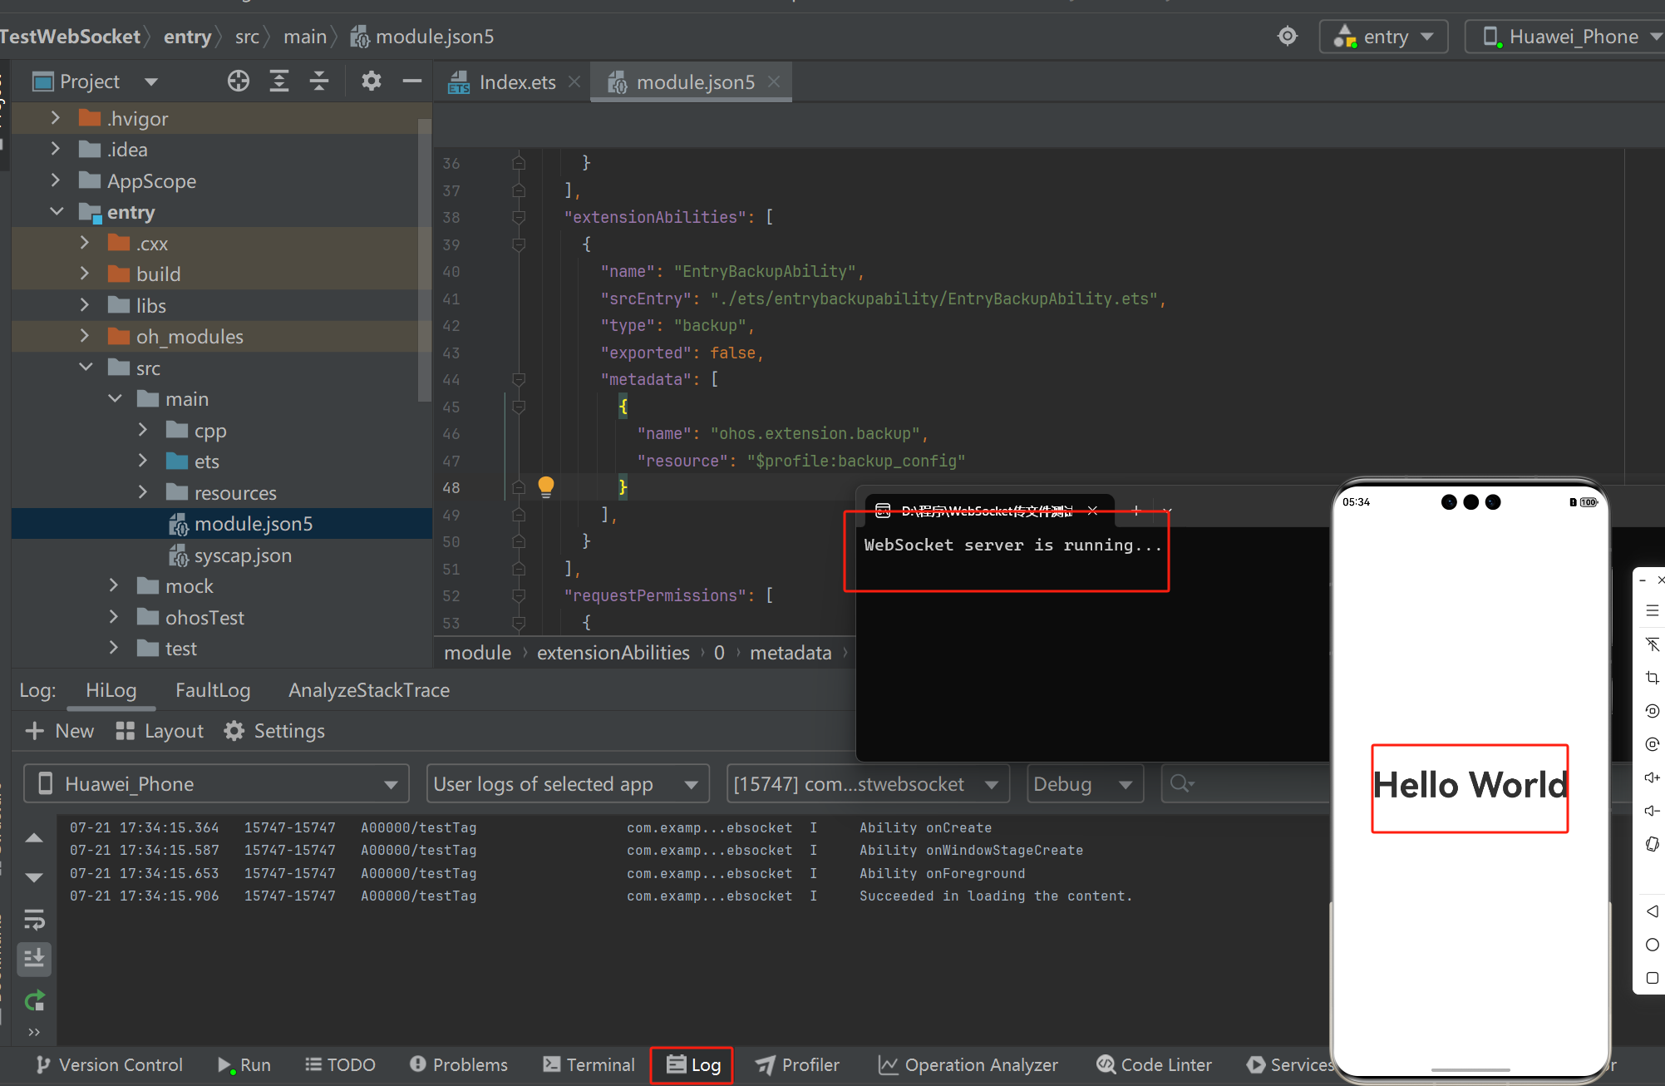The image size is (1665, 1086).
Task: Open the entry run configuration dropdown
Action: pos(1383,37)
